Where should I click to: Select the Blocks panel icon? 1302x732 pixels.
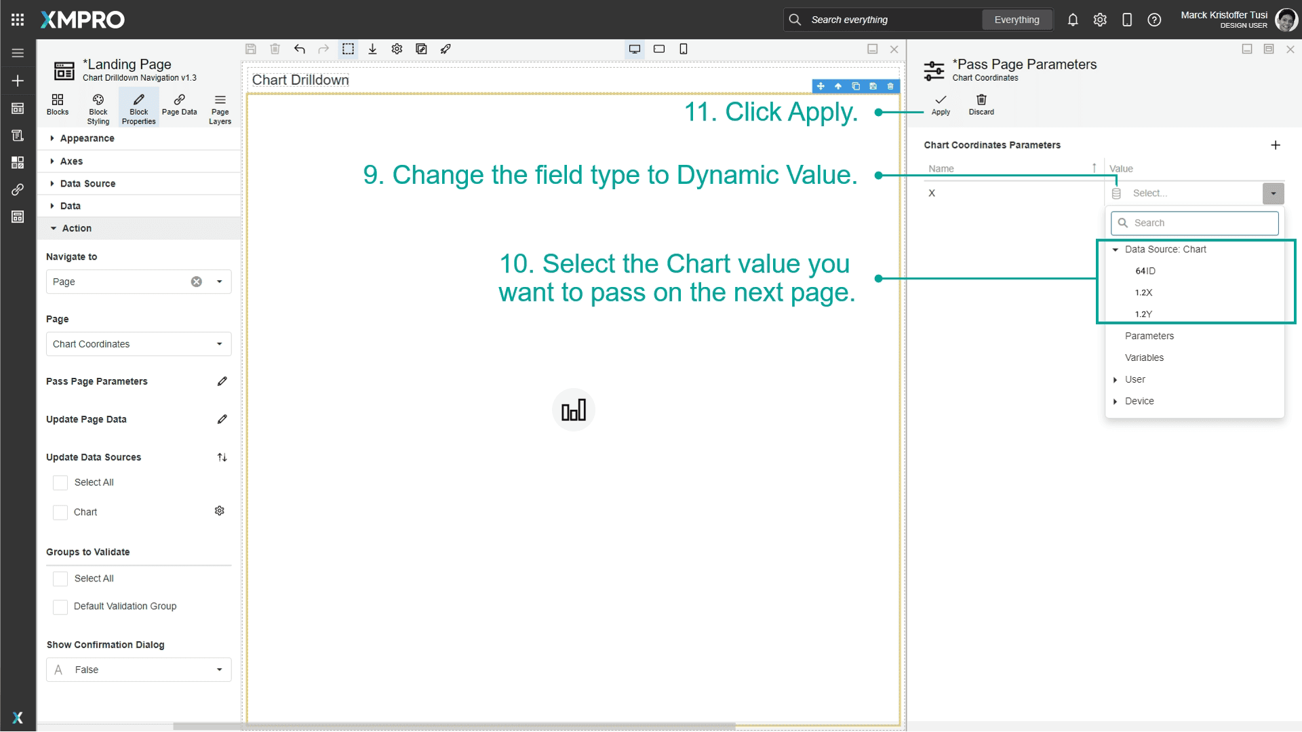pyautogui.click(x=58, y=106)
